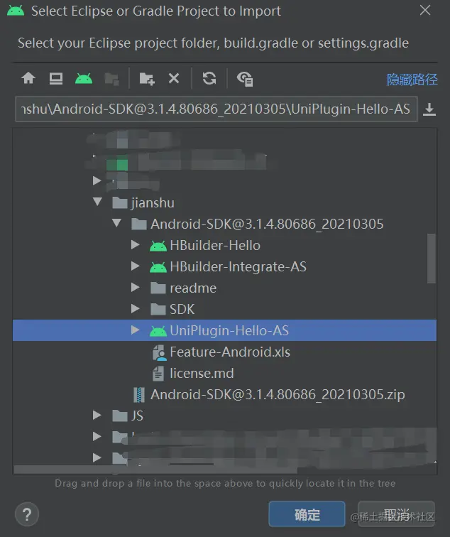Delete selected item with X toolbar icon
450x537 pixels.
point(174,78)
